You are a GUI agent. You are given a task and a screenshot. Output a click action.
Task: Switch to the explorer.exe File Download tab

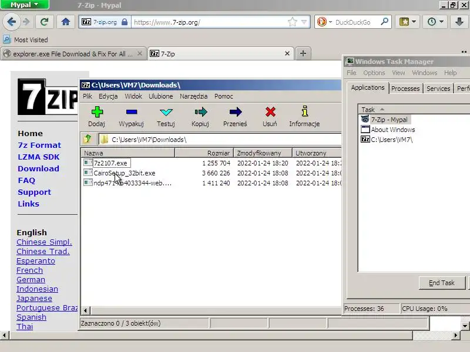(x=73, y=54)
